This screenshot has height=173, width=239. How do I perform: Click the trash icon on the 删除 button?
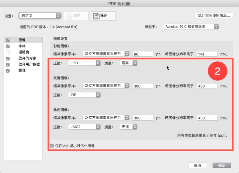coord(69,16)
